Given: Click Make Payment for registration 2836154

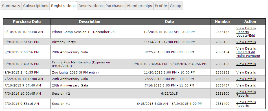Looking at the screenshot, I should [248, 56].
